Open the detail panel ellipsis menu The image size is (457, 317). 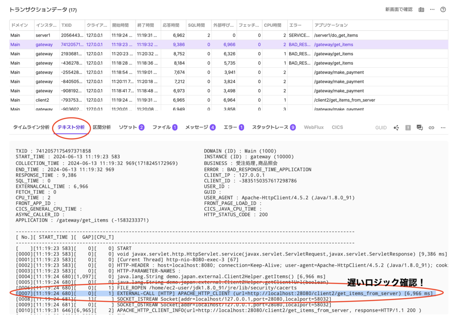tap(443, 128)
